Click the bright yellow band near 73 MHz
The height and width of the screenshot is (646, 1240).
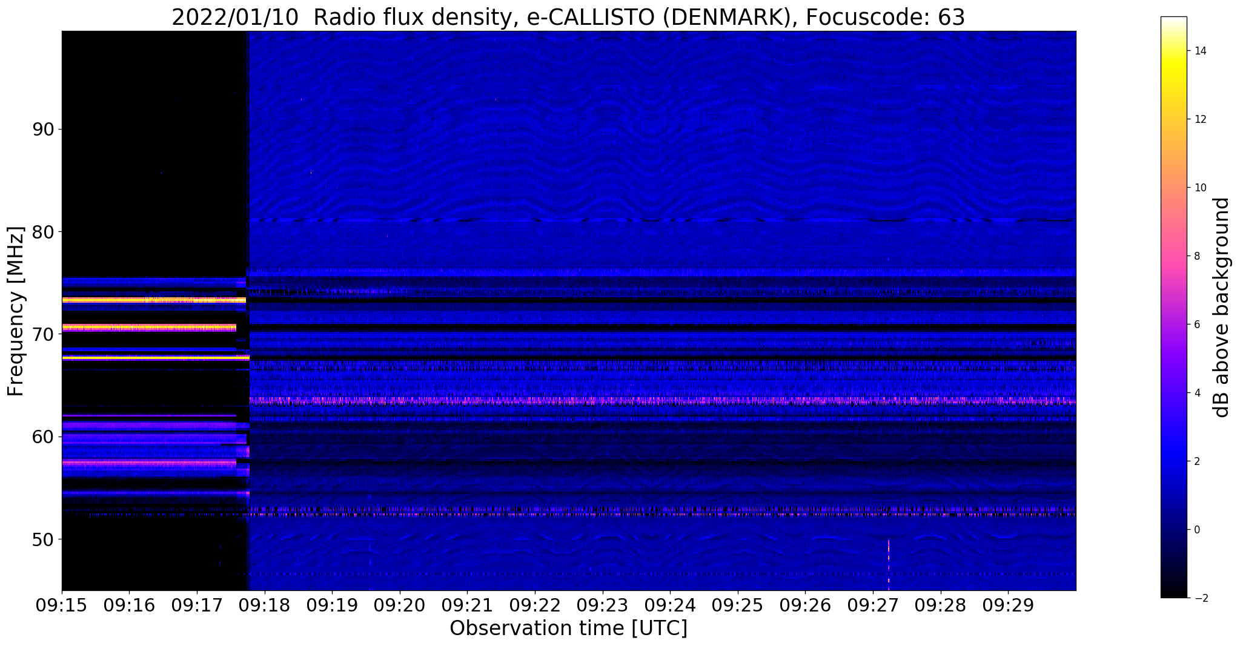click(x=154, y=300)
